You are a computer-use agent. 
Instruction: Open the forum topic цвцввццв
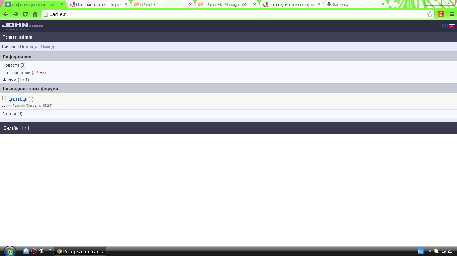click(18, 99)
